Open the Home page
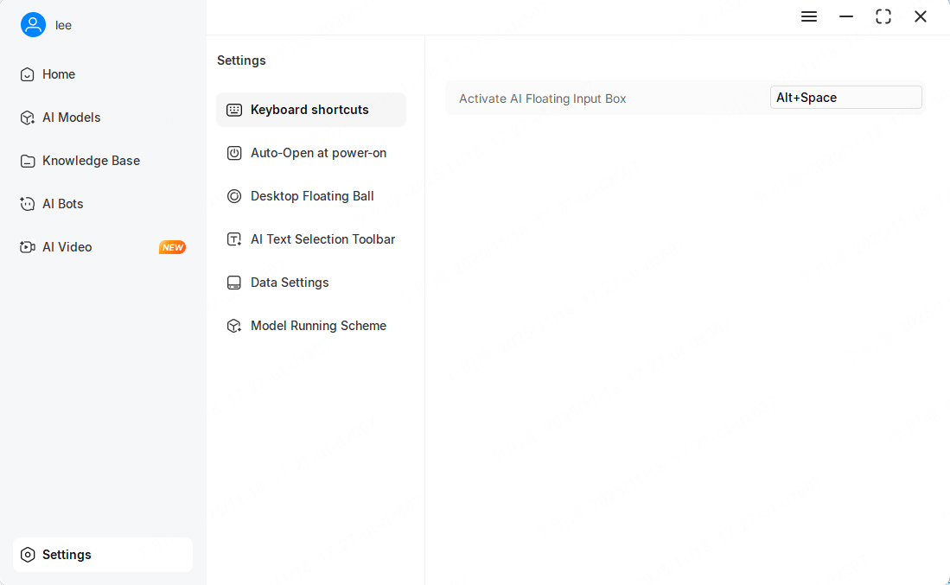Viewport: 950px width, 585px height. click(58, 74)
